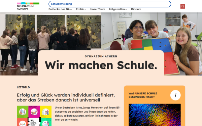Expand the Entdecke das GA menu
The width and height of the screenshot is (202, 126).
60,9
